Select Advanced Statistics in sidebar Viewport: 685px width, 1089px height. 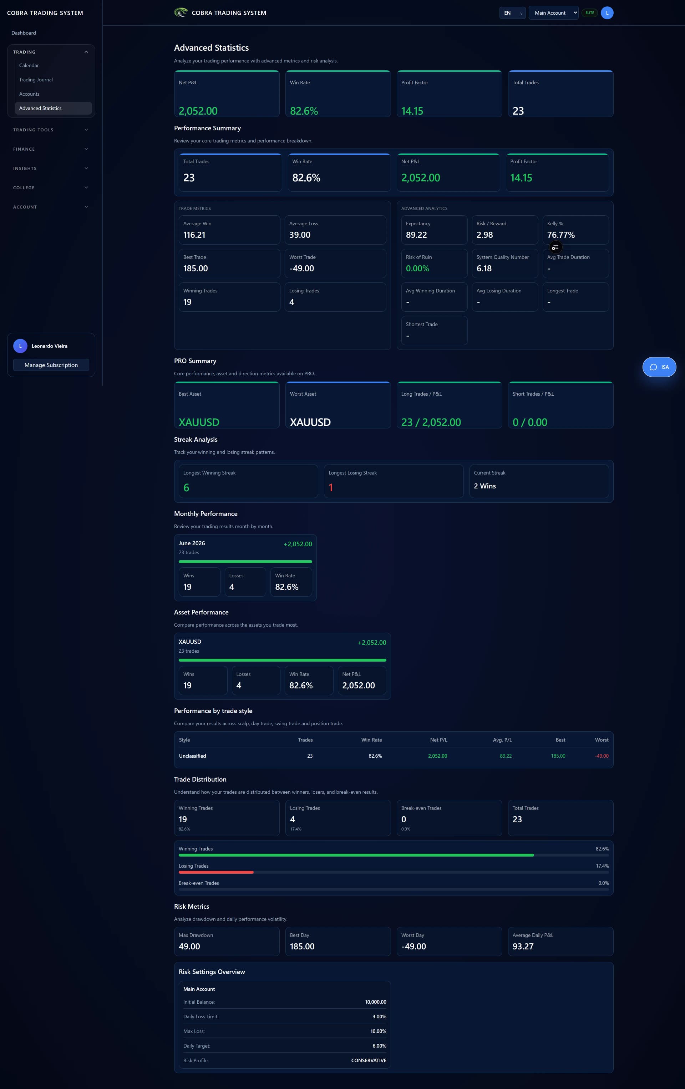tap(53, 108)
